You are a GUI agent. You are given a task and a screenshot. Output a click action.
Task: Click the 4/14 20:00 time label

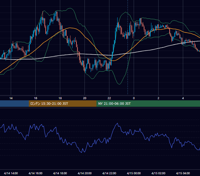(85, 173)
